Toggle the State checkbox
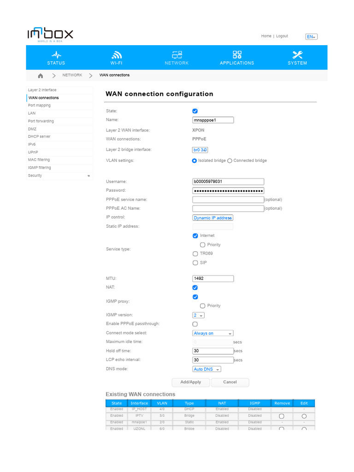This screenshot has width=354, height=472. (x=195, y=111)
